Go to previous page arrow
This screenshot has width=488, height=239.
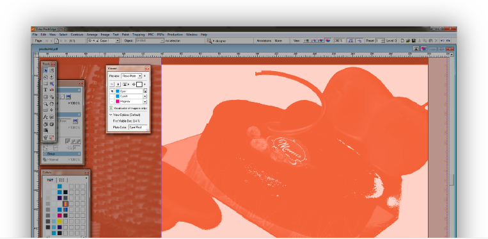click(51, 41)
